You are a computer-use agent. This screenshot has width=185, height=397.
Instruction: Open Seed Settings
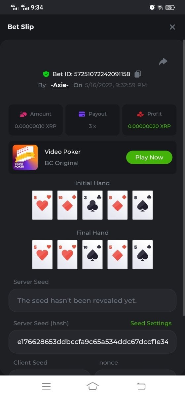coord(151,323)
